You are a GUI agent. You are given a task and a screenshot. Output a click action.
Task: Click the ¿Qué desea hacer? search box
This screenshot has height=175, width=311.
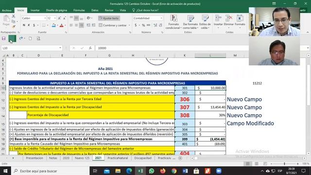coord(146,10)
